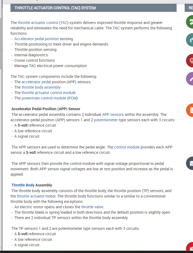The width and height of the screenshot is (193, 253).
Task: Follow the 'potentiometer' link
Action: (106, 120)
